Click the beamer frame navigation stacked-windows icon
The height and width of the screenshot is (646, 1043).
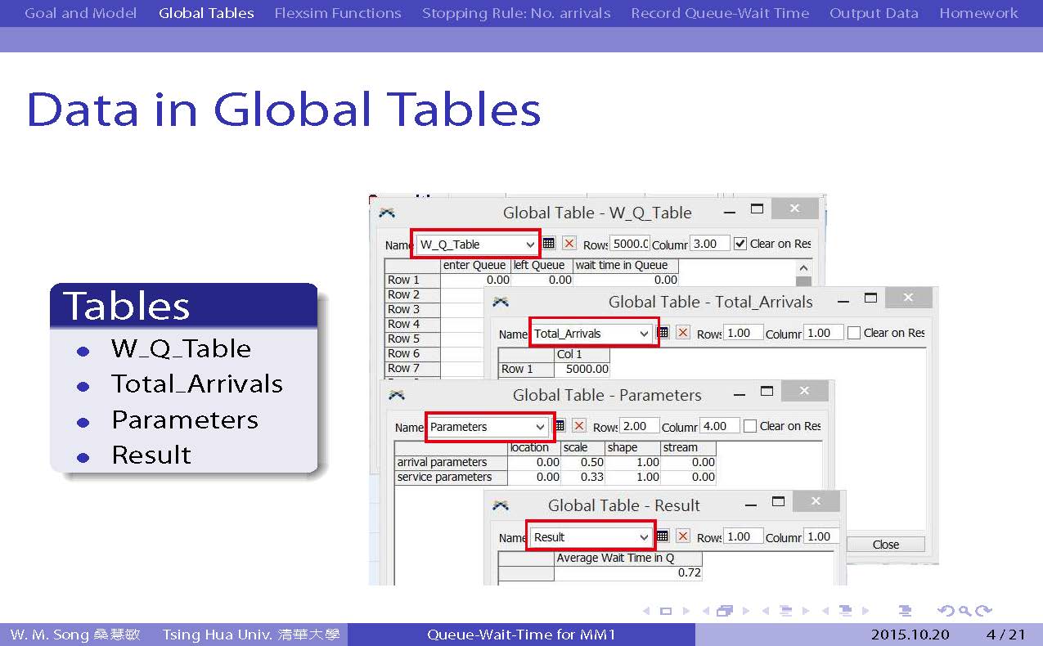724,611
